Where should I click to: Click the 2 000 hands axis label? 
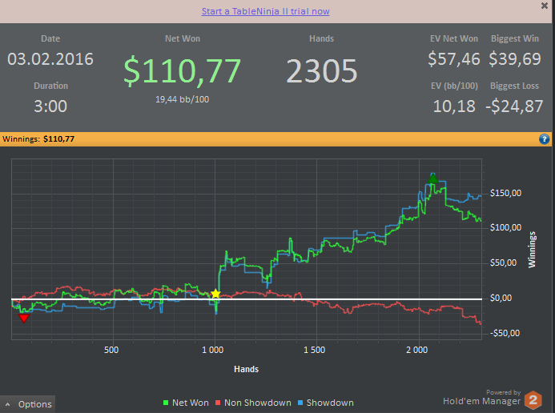pos(417,350)
